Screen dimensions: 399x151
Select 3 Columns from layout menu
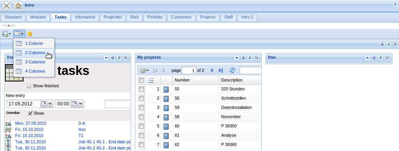click(35, 62)
